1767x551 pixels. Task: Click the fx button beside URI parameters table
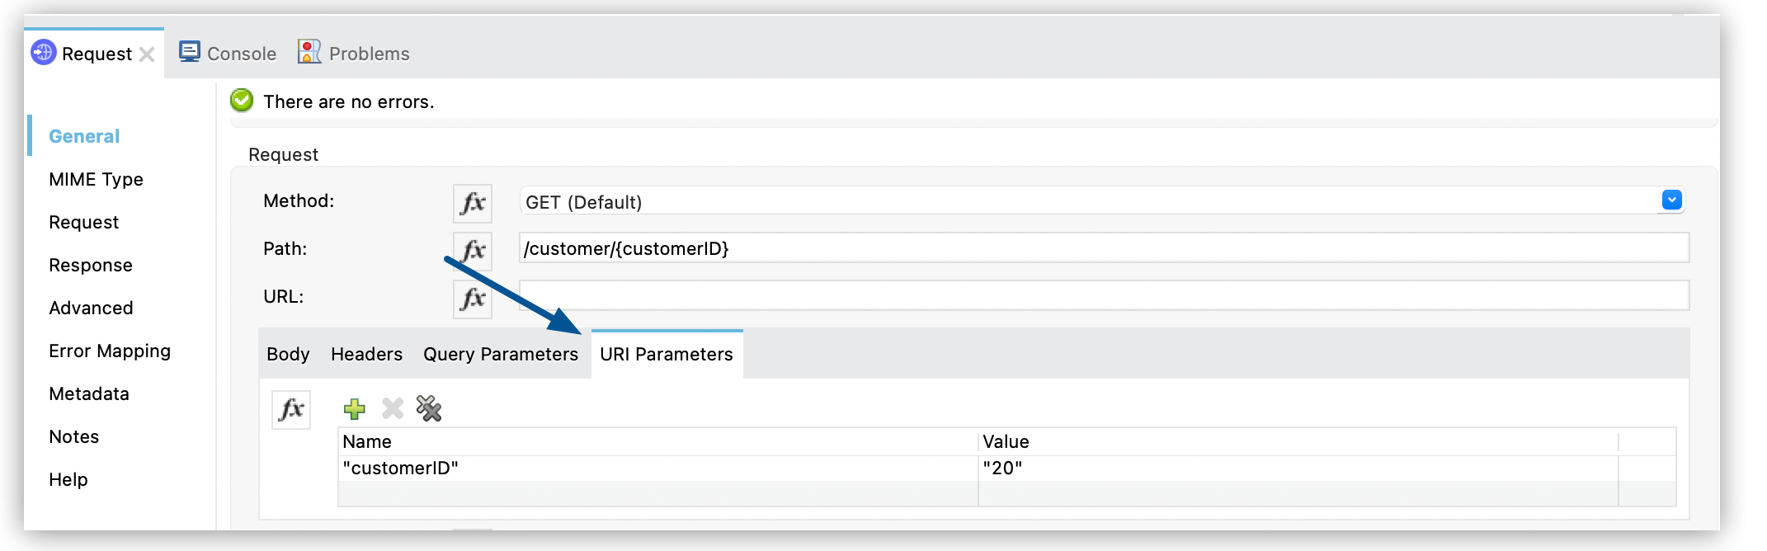coord(291,409)
